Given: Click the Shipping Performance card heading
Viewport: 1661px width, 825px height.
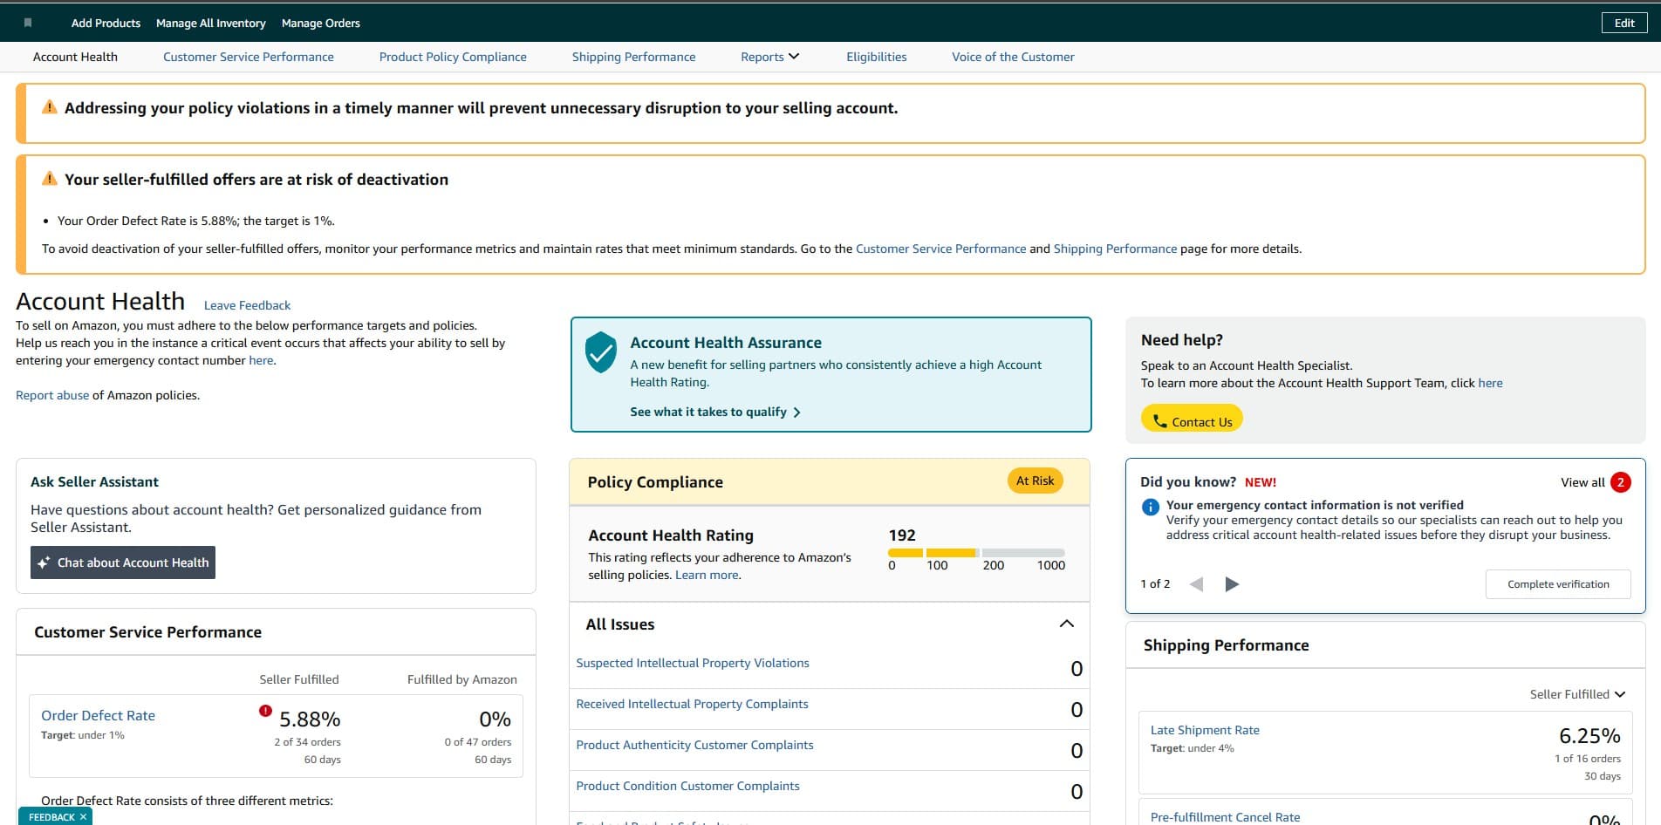Looking at the screenshot, I should click(1226, 645).
